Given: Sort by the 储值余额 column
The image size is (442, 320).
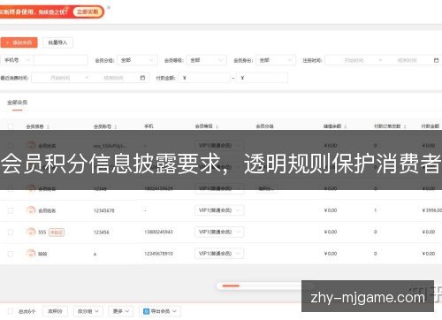Looking at the screenshot, I should click(x=346, y=126).
